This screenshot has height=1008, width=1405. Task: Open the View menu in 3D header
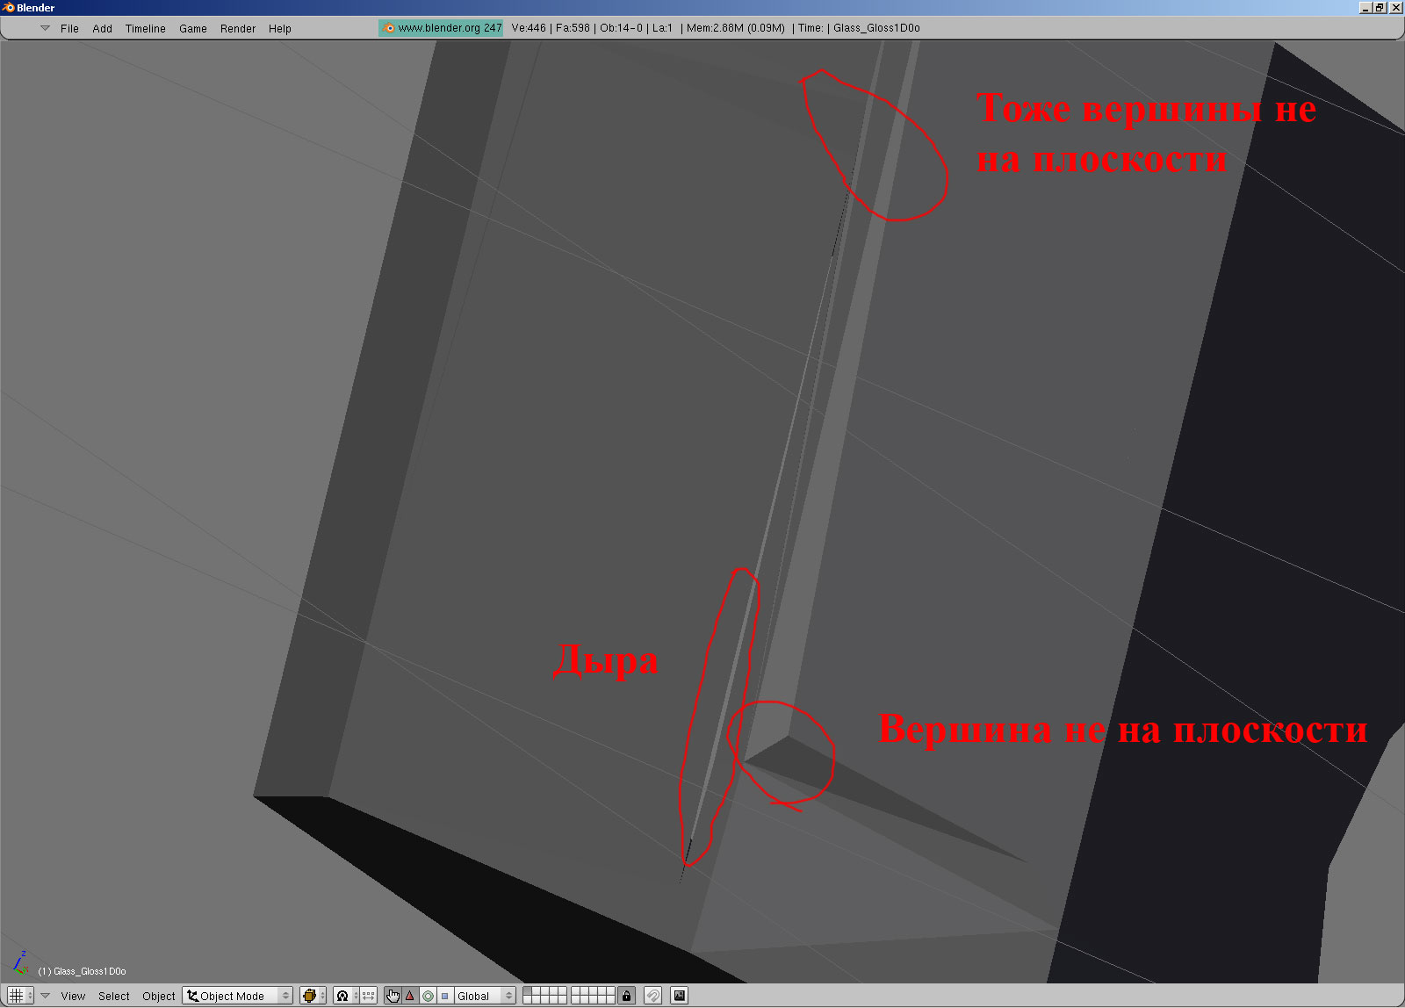coord(73,996)
